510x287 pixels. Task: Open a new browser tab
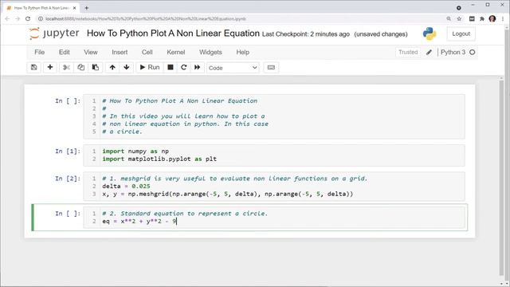[x=87, y=8]
